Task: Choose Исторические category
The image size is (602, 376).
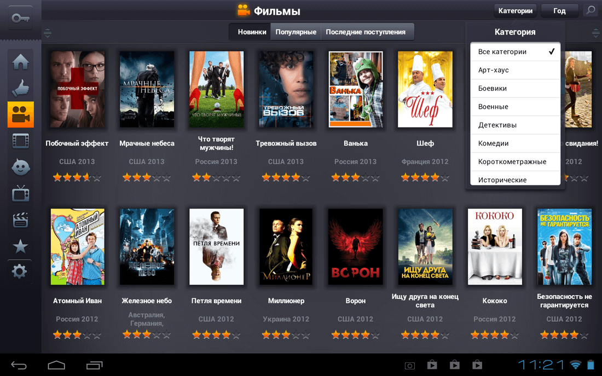Action: coord(515,178)
